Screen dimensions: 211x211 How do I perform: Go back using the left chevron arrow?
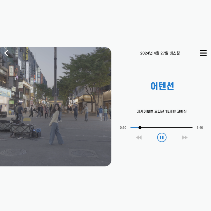click(x=6, y=53)
